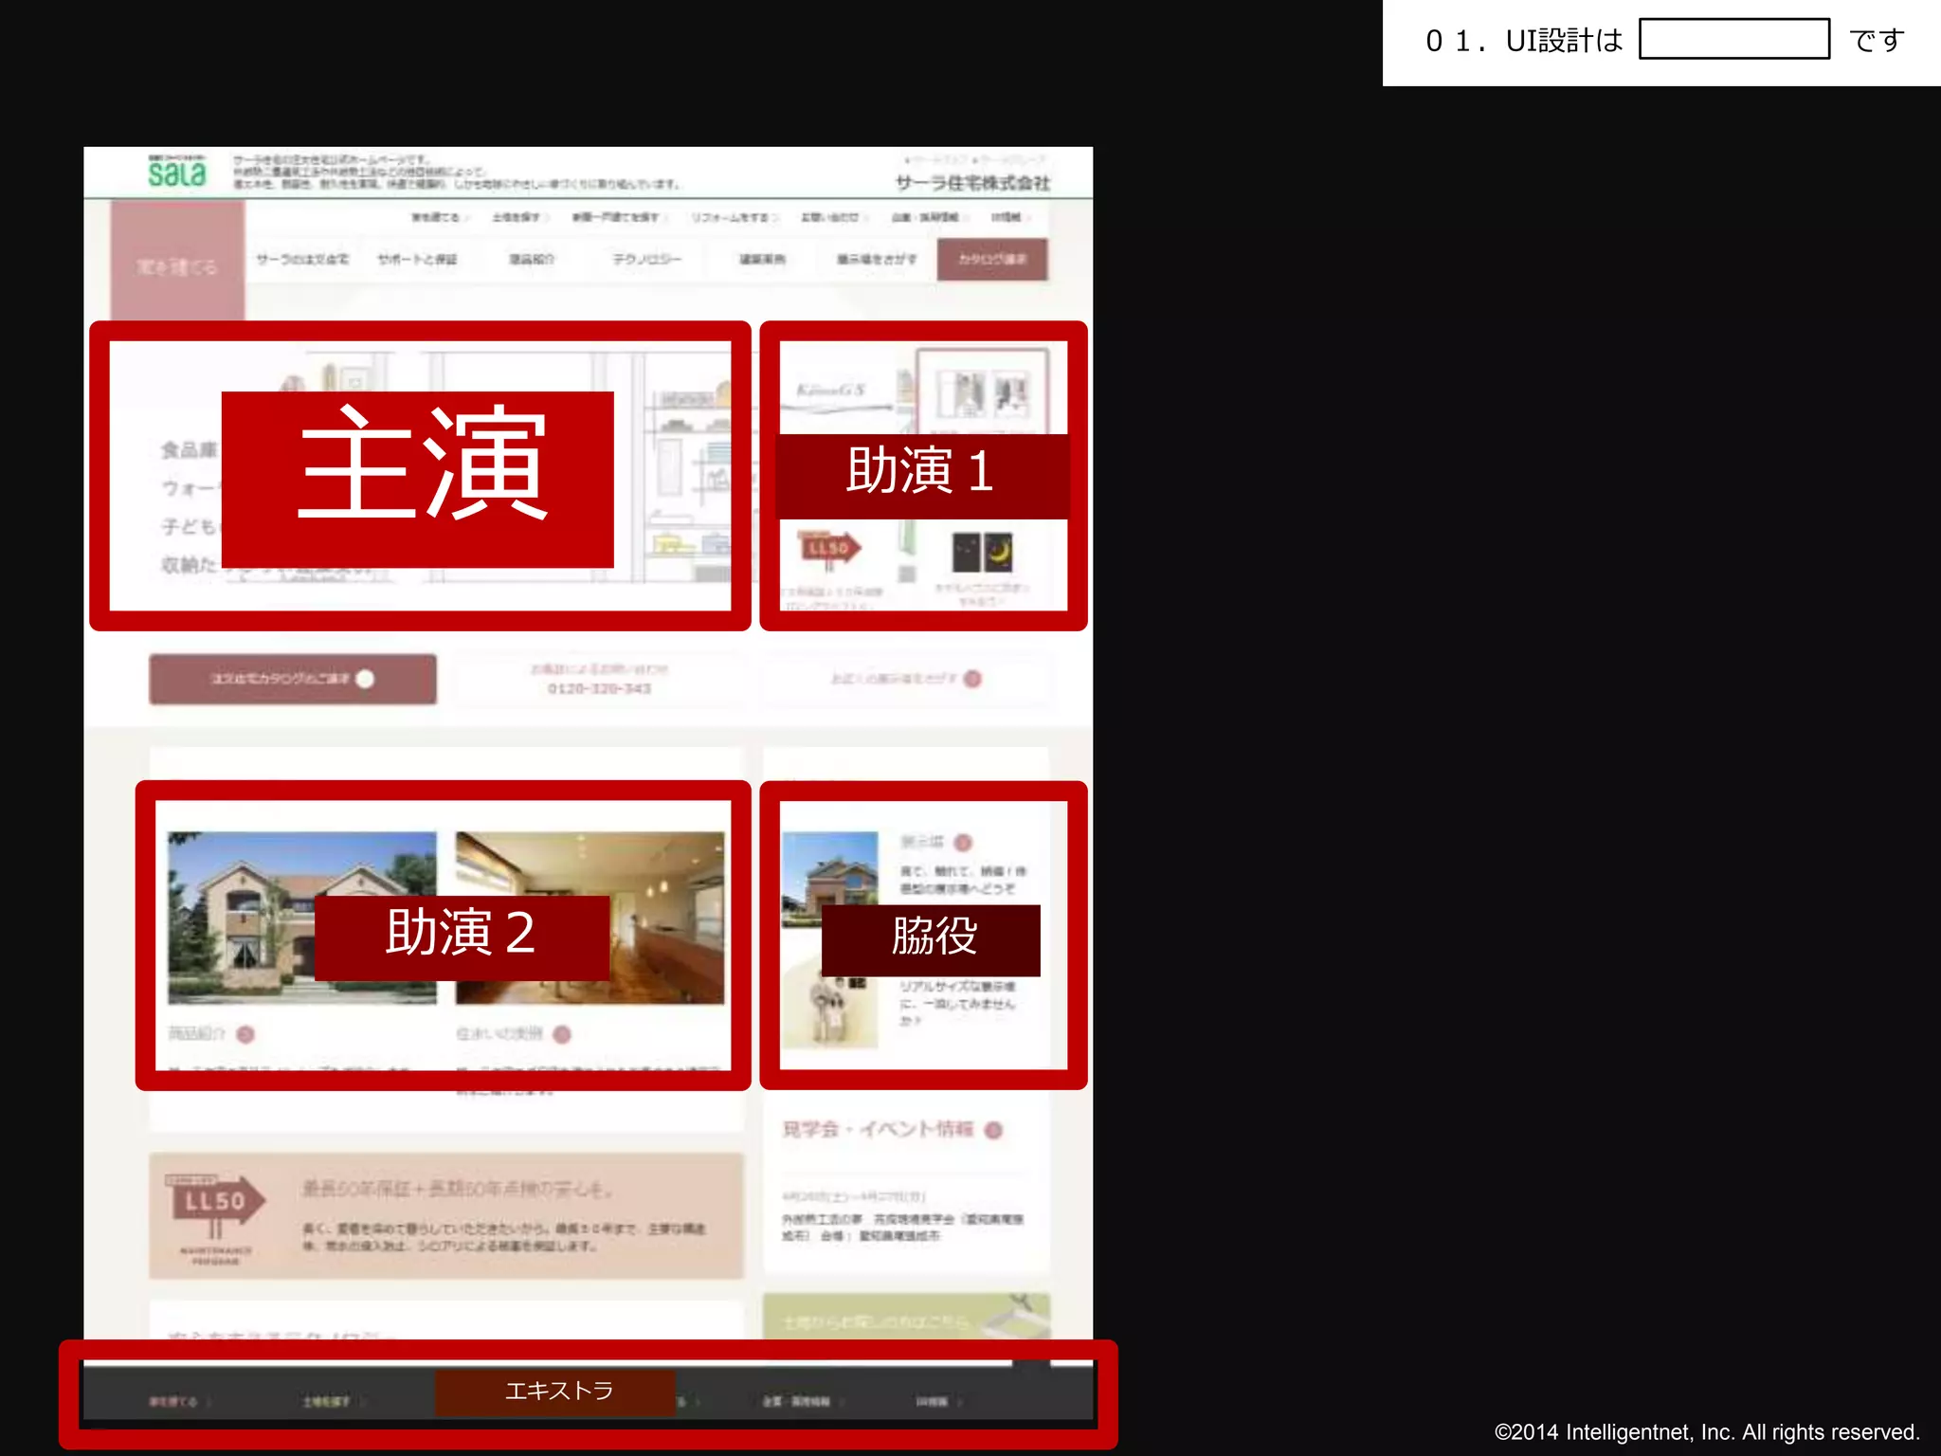Click the 見学会・イベント情報 heading
Viewport: 1941px width, 1456px height.
click(877, 1129)
